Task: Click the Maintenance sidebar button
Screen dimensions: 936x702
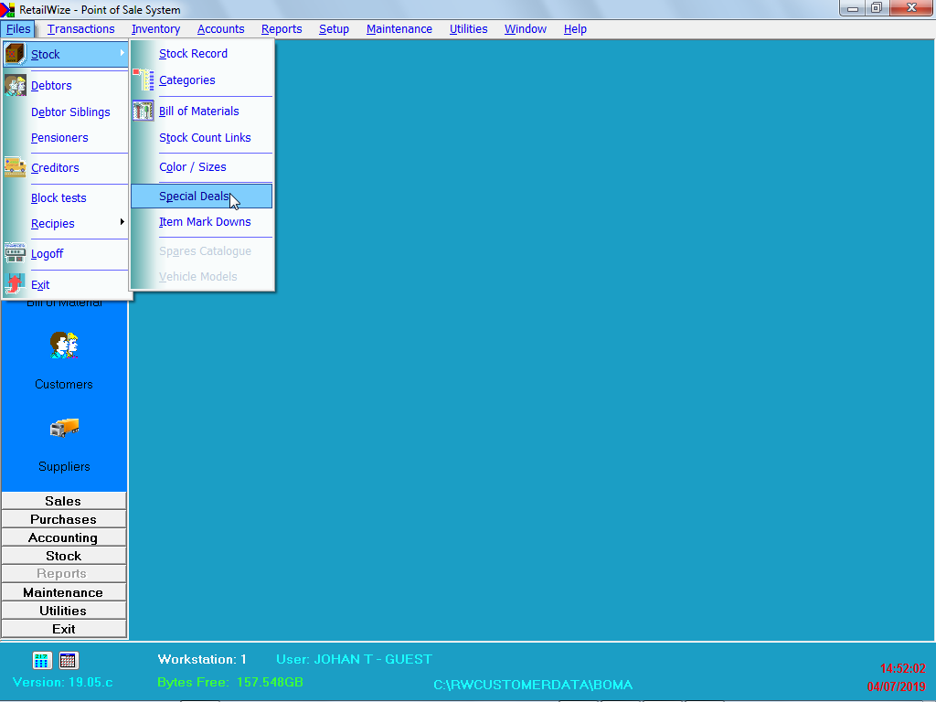Action: tap(63, 592)
